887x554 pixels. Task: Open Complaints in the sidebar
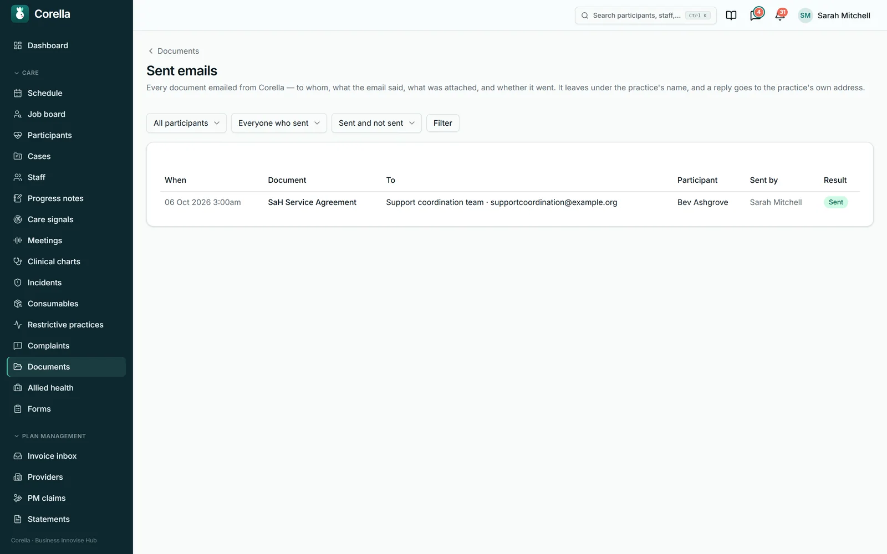click(66, 346)
